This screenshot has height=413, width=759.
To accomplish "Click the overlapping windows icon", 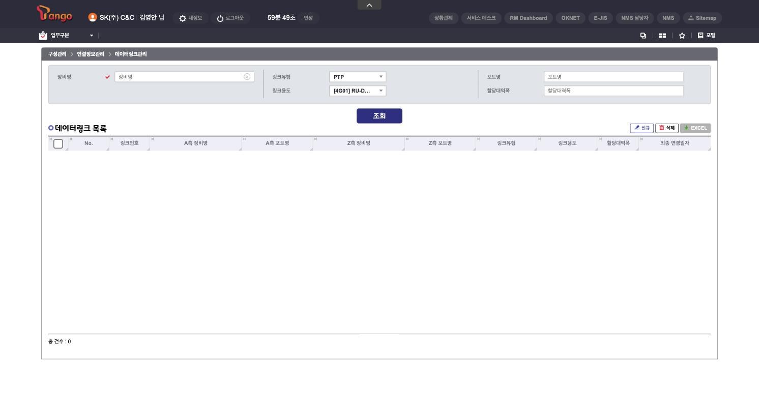I will pyautogui.click(x=643, y=36).
